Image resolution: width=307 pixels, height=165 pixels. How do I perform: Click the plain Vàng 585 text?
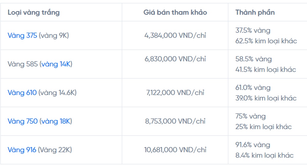pyautogui.click(x=22, y=64)
